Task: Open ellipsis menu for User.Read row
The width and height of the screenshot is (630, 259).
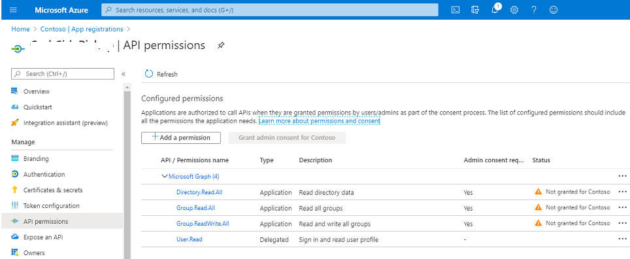Action: coord(622,239)
